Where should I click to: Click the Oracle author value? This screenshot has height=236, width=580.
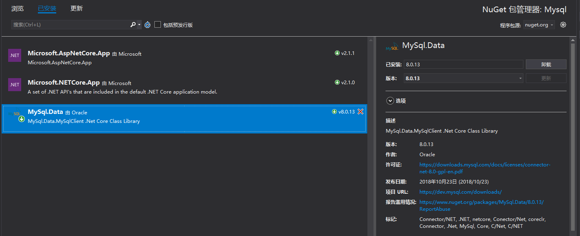coord(427,155)
